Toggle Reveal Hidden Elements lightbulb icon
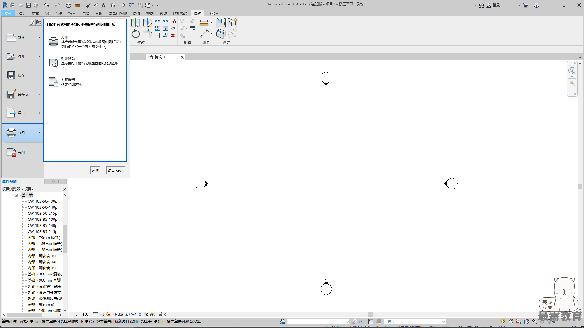 point(140,314)
